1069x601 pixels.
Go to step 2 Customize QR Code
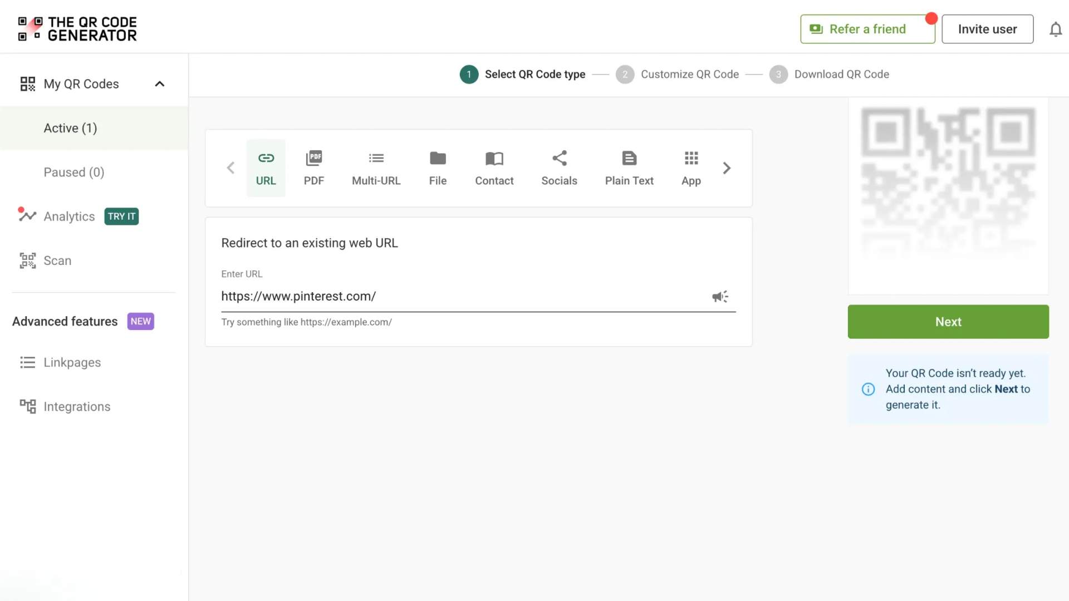[677, 75]
